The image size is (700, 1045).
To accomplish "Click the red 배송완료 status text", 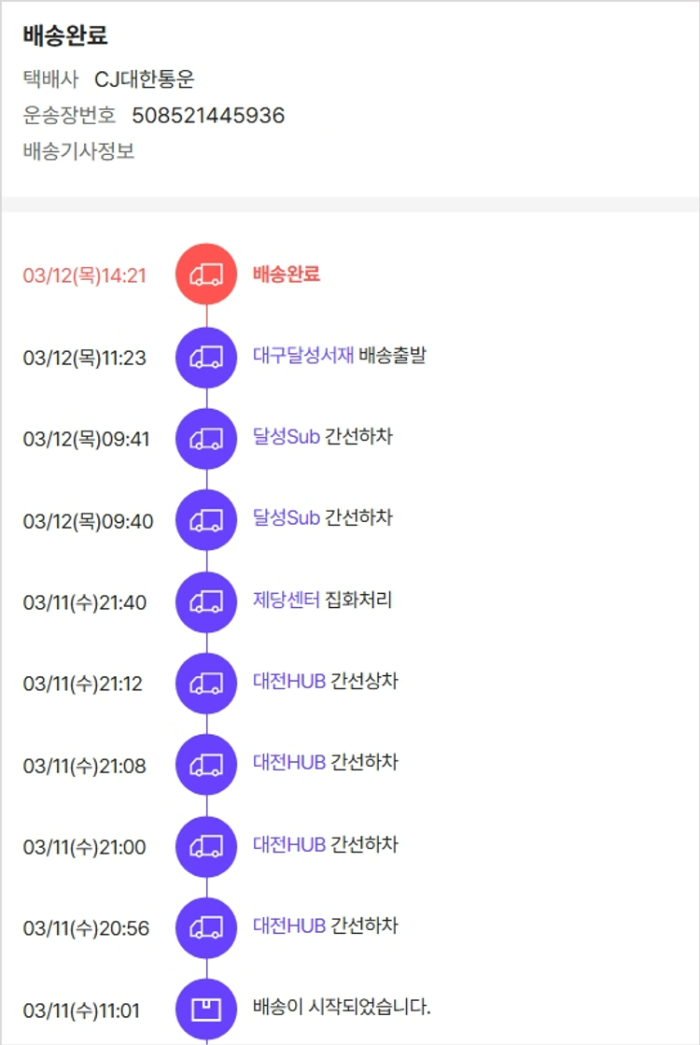I will (x=286, y=275).
